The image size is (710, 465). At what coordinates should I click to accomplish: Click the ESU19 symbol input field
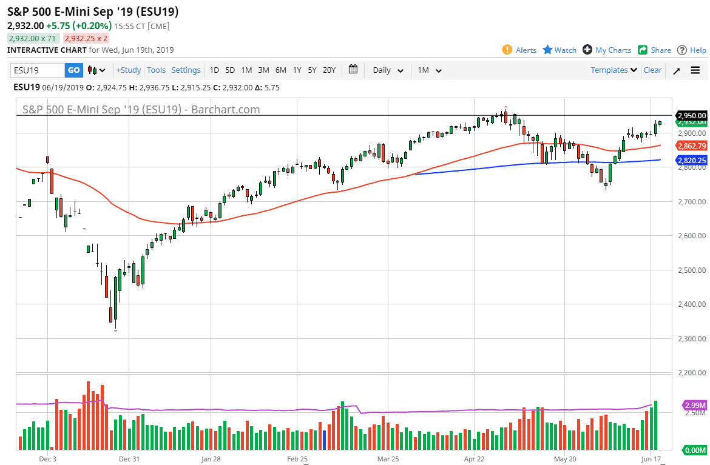[36, 70]
